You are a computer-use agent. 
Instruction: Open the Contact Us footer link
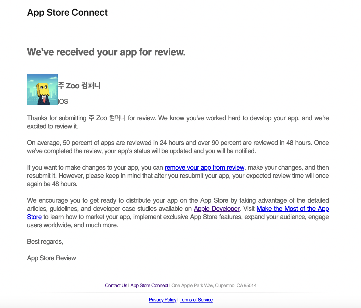[116, 285]
